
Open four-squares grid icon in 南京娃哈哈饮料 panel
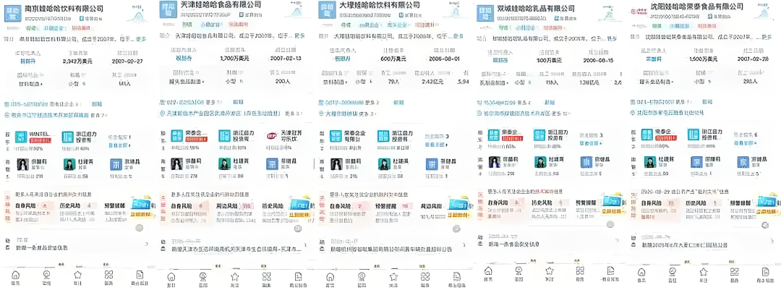108,275
